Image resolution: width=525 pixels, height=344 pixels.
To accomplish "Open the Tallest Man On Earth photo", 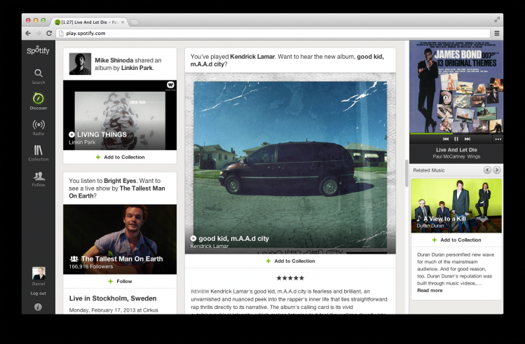I will (120, 240).
